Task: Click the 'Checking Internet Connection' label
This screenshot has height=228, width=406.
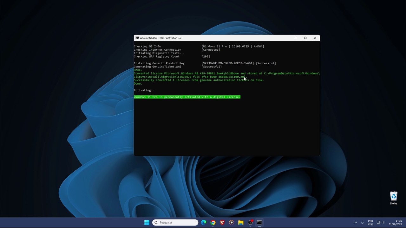Action: (157, 50)
